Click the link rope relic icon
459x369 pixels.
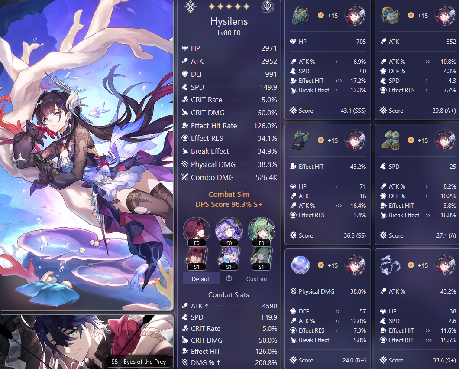[x=391, y=265]
